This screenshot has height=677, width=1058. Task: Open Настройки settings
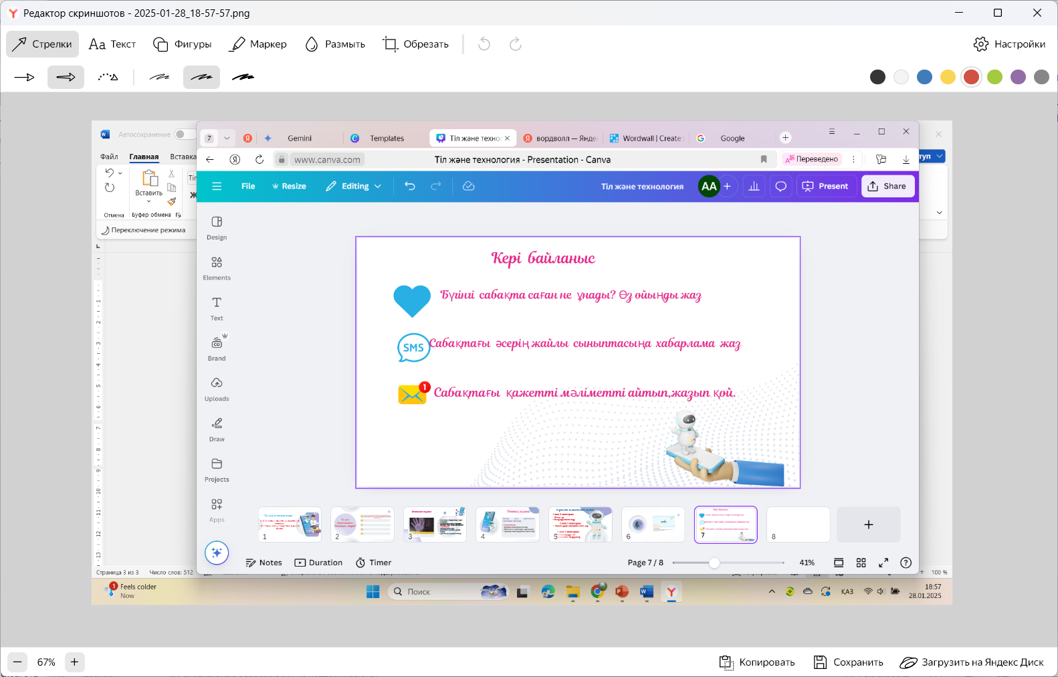[x=1009, y=44]
